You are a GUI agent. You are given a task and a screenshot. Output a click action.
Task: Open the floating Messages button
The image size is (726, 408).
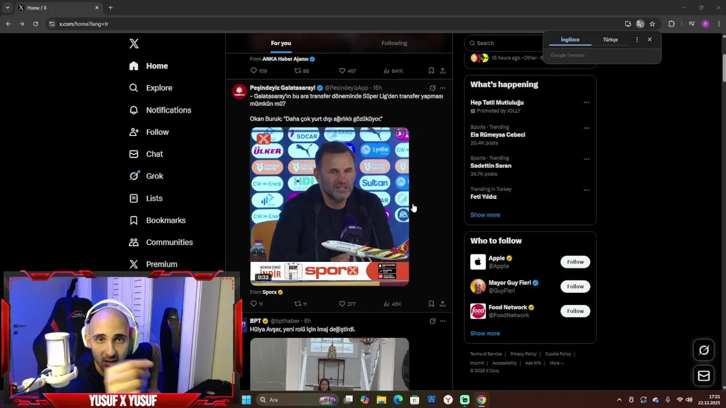tap(704, 376)
